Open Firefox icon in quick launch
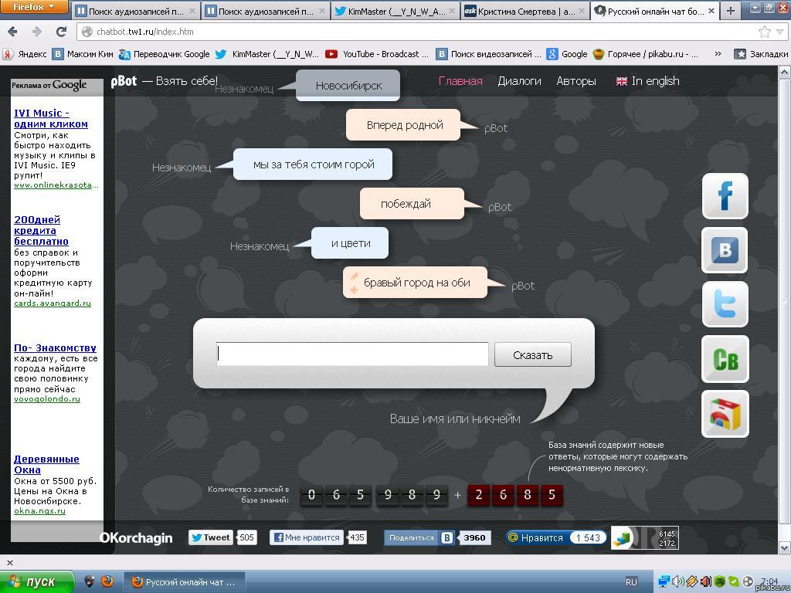Viewport: 791px width, 593px height. click(107, 581)
